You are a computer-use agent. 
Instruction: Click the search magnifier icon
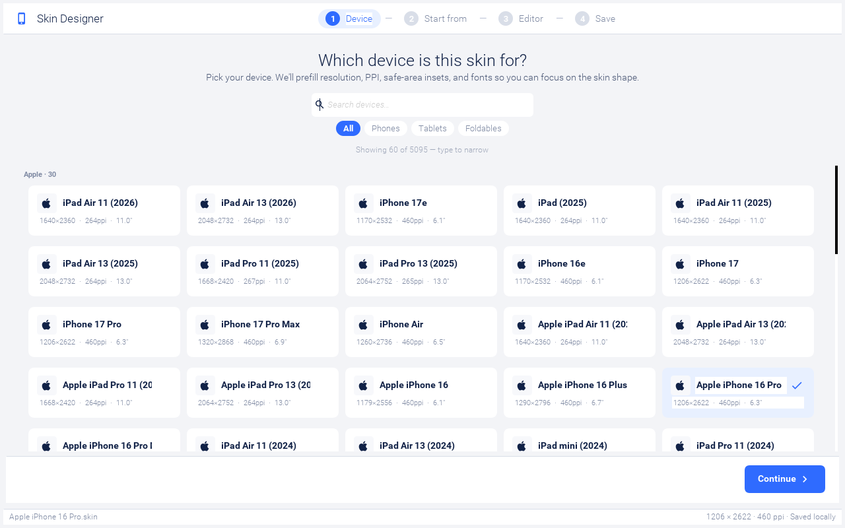[319, 104]
